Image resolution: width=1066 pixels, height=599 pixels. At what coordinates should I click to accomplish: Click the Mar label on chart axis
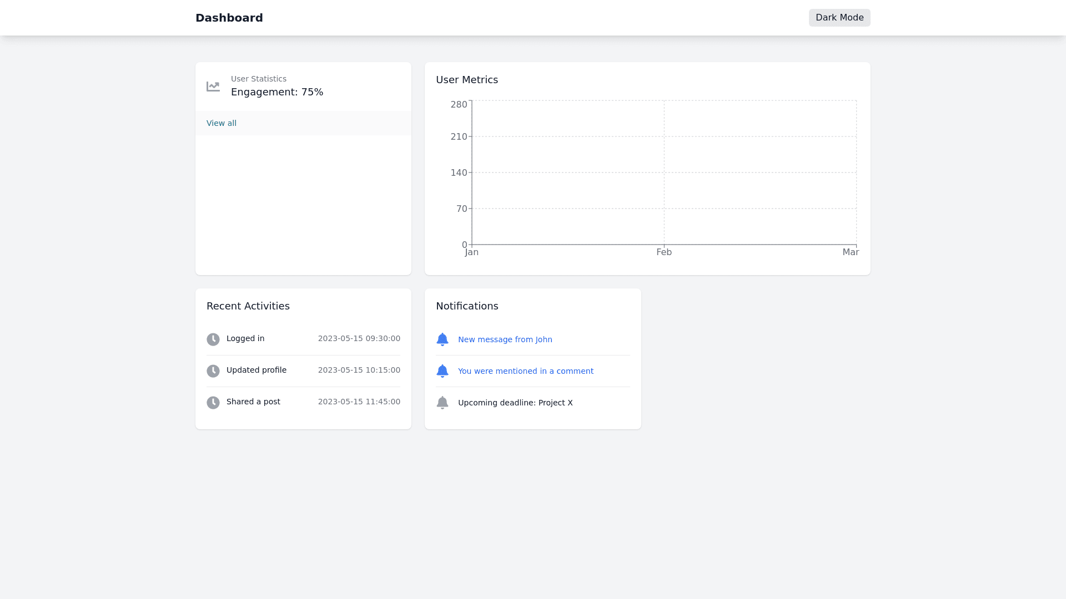pos(850,252)
